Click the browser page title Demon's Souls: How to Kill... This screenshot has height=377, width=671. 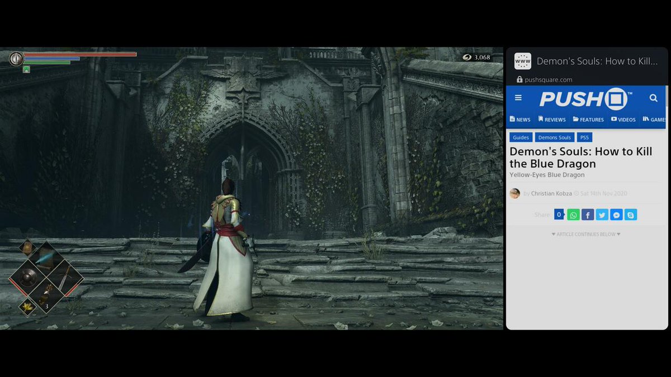597,61
